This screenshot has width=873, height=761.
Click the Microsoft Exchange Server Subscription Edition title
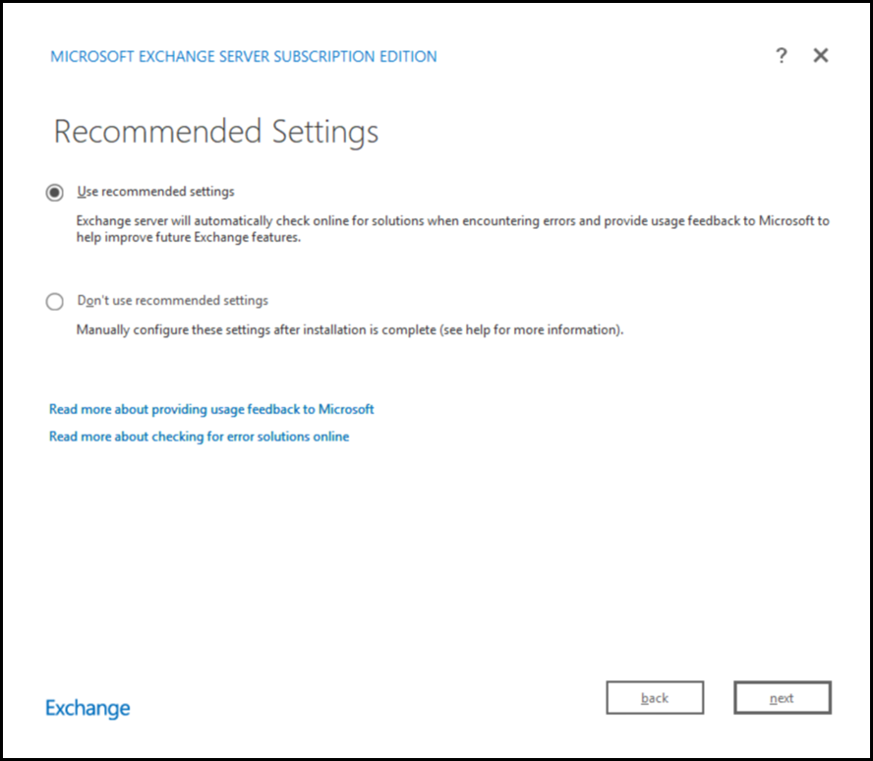244,57
